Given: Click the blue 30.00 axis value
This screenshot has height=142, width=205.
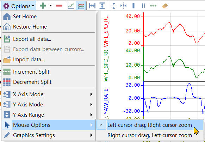Looking at the screenshot, I should tap(133, 85).
